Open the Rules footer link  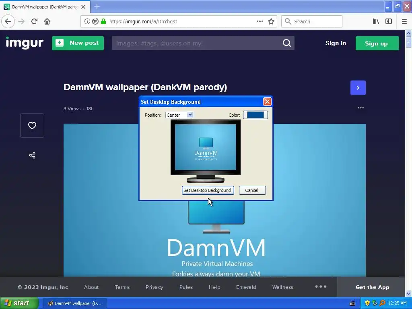186,287
